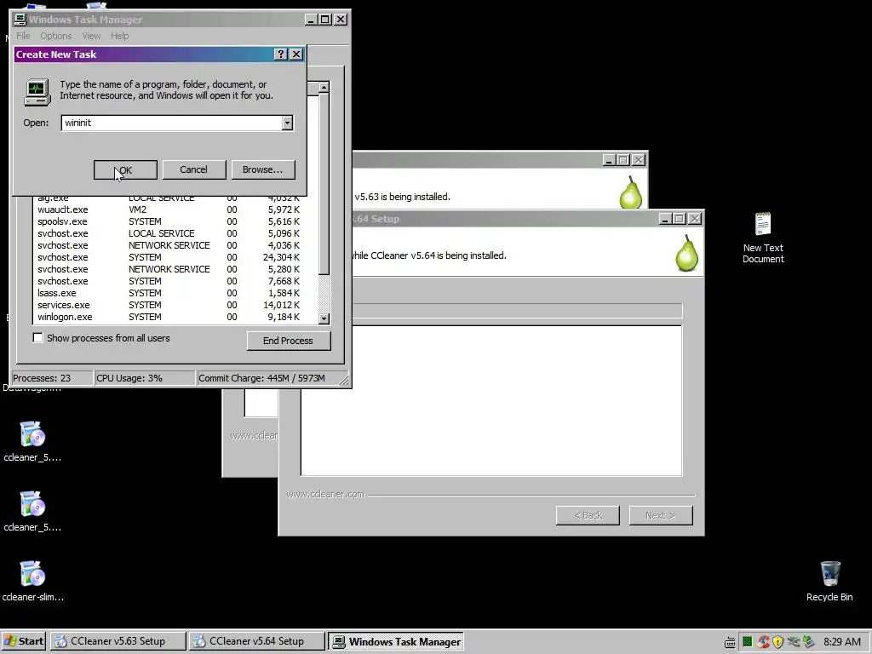Image resolution: width=872 pixels, height=654 pixels.
Task: Close the Create New Task dialog with X
Action: point(296,54)
